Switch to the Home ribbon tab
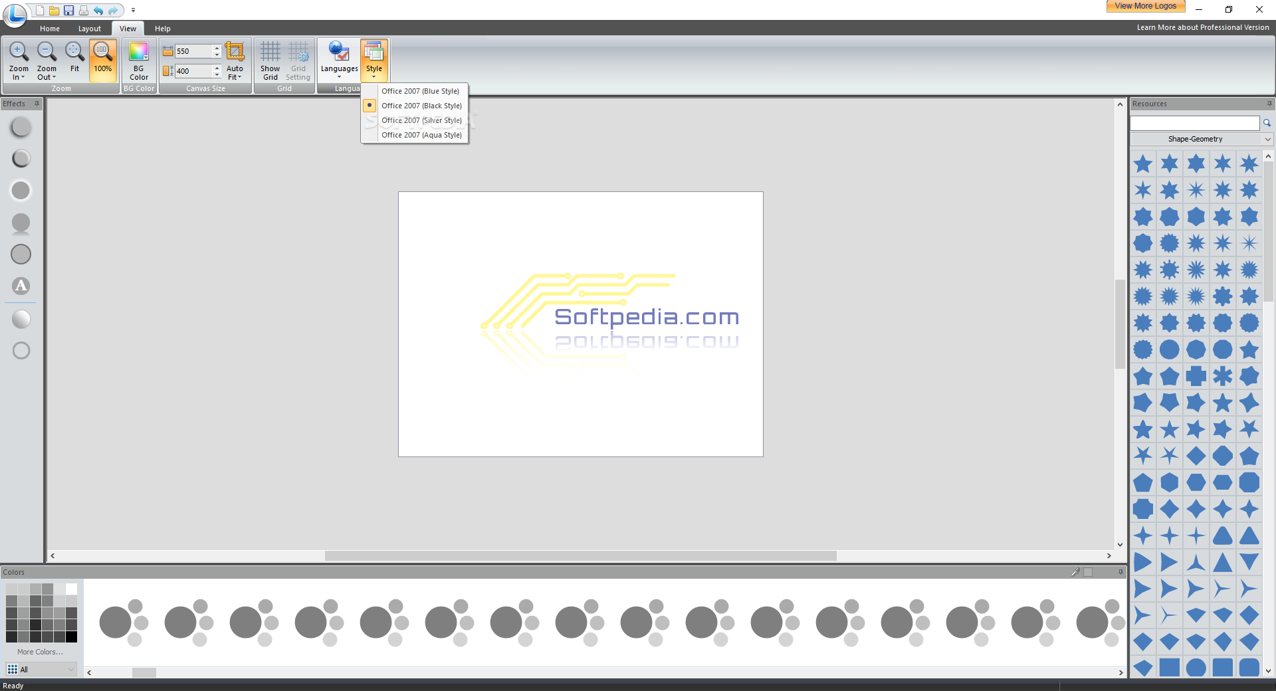This screenshot has height=691, width=1276. pyautogui.click(x=50, y=29)
